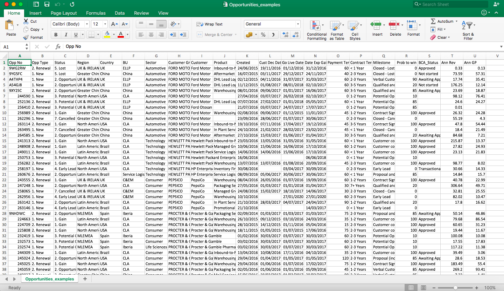Image resolution: width=504 pixels, height=291 pixels.
Task: Click the Undo arrow in title bar
Action: 57,5
